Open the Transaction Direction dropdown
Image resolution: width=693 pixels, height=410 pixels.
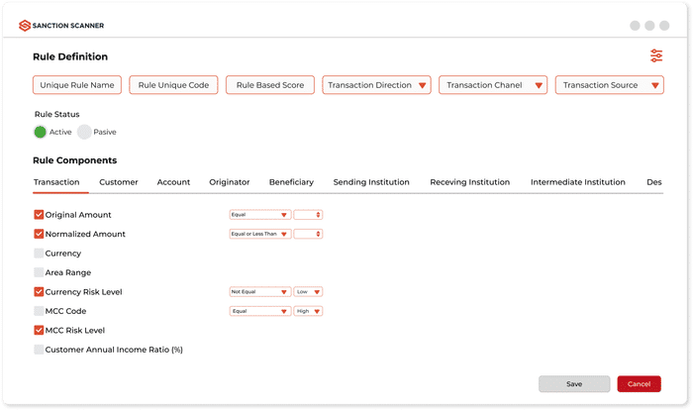[x=376, y=85]
